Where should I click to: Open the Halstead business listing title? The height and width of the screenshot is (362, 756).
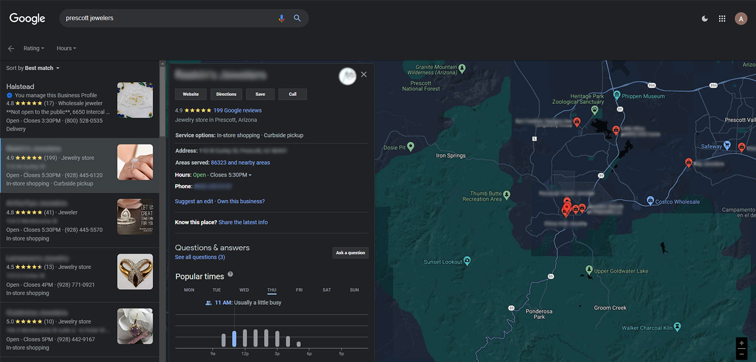pyautogui.click(x=20, y=87)
